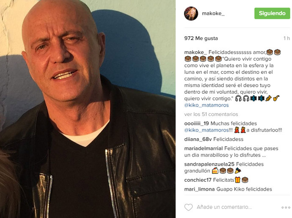This screenshot has height=218, width=292.
Task: Click the makoke_ profile avatar
Action: tap(191, 13)
